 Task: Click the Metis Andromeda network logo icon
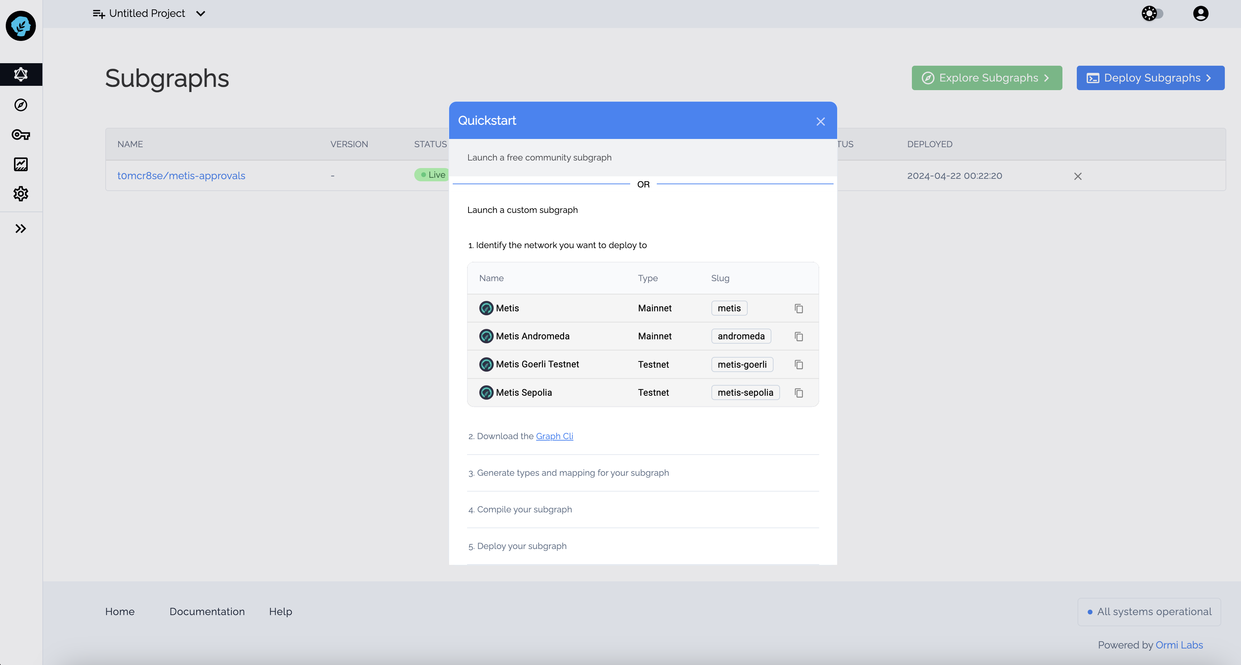pos(486,336)
